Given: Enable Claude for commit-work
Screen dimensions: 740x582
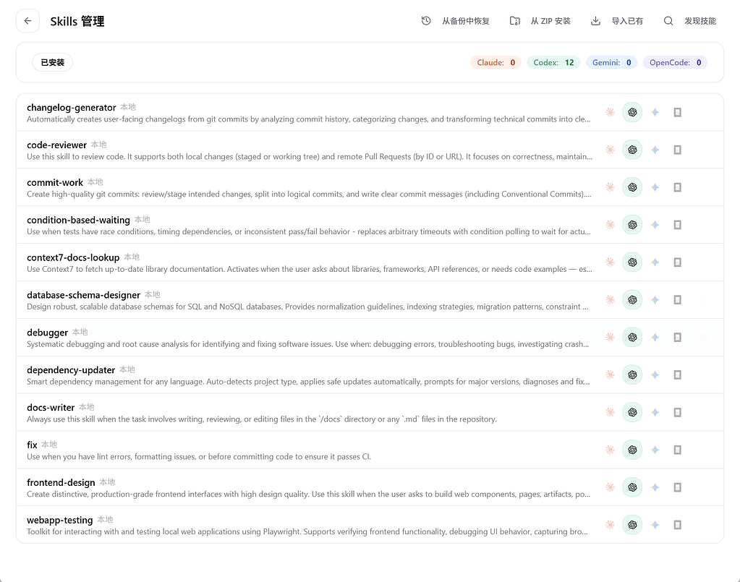Looking at the screenshot, I should 611,187.
